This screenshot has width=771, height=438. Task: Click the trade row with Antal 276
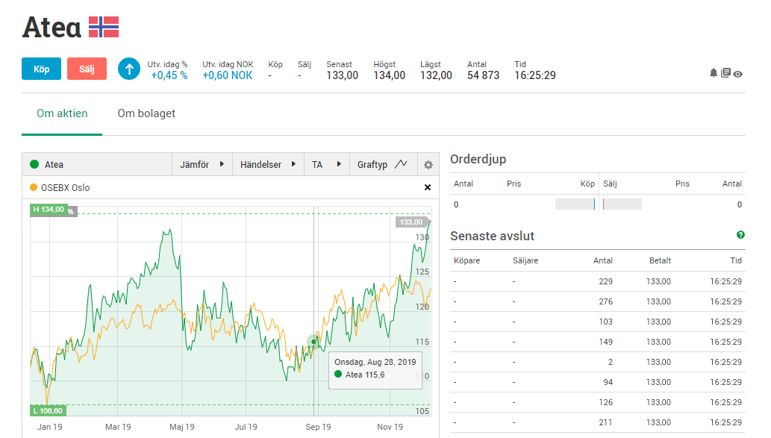(597, 301)
